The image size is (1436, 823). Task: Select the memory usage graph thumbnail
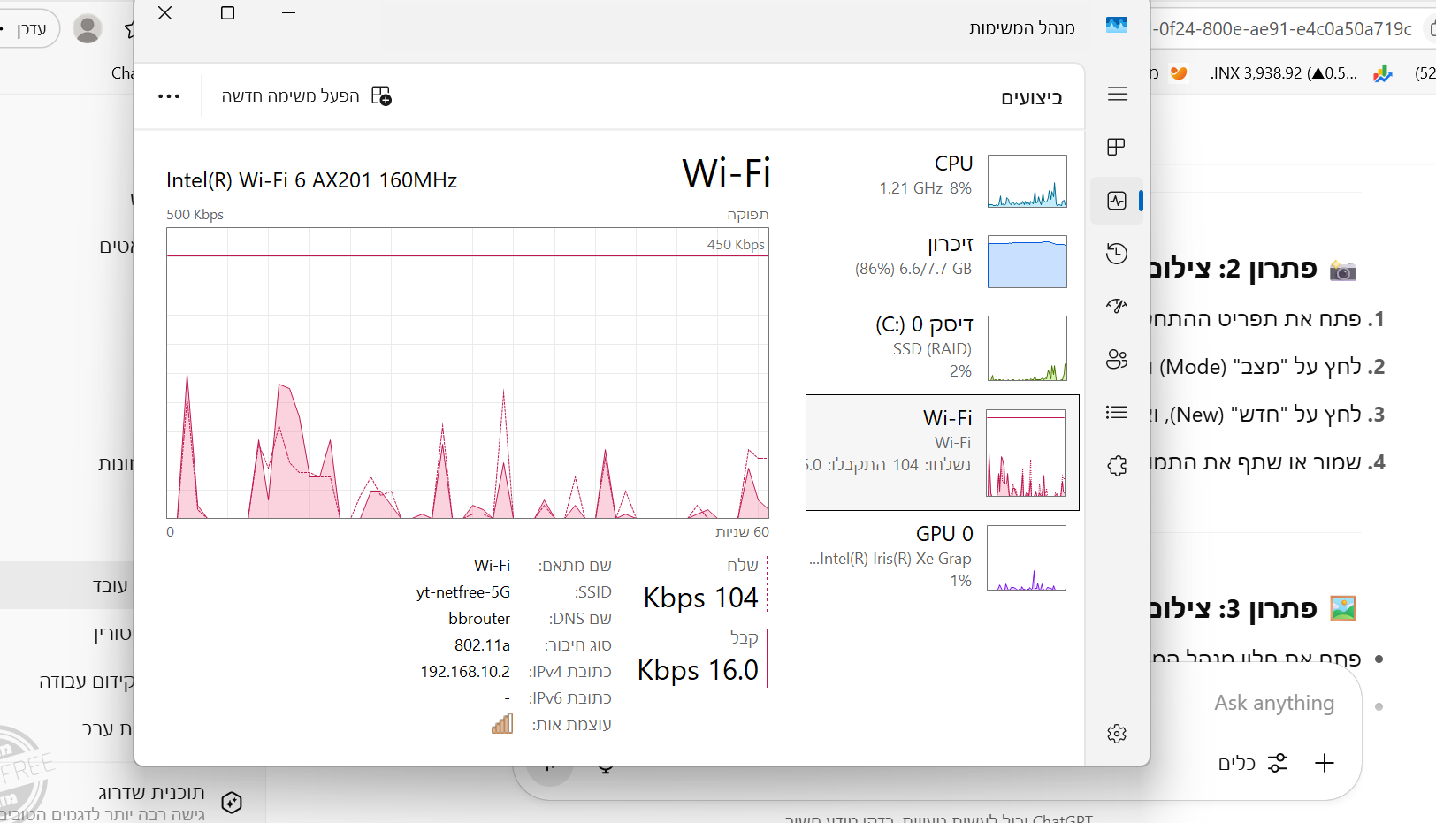point(1027,262)
